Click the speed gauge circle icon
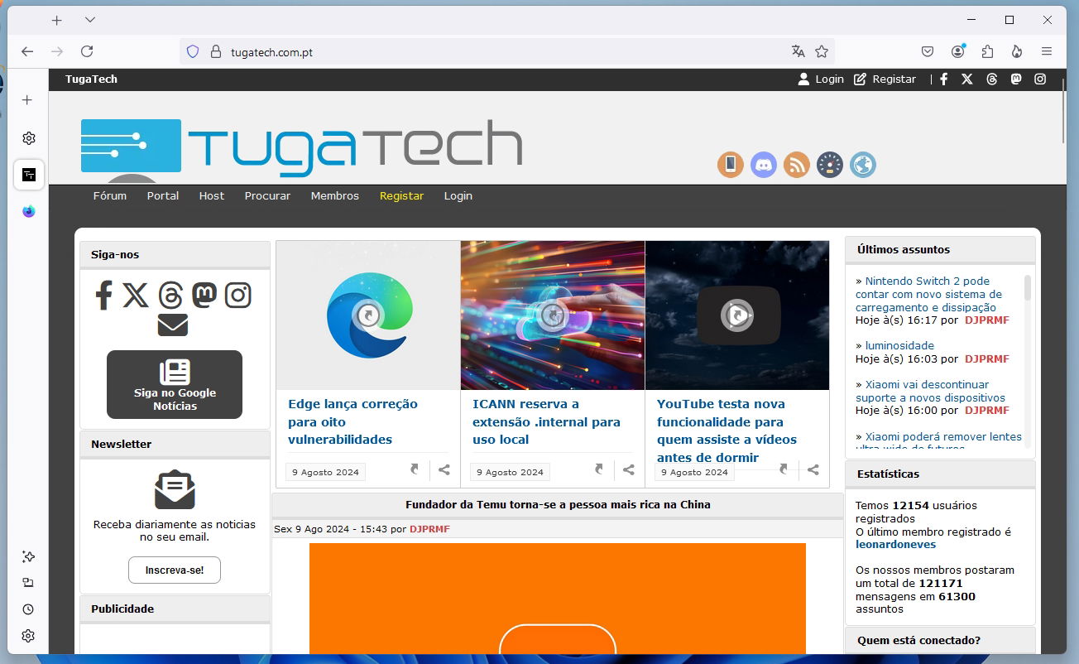This screenshot has height=664, width=1079. (830, 165)
